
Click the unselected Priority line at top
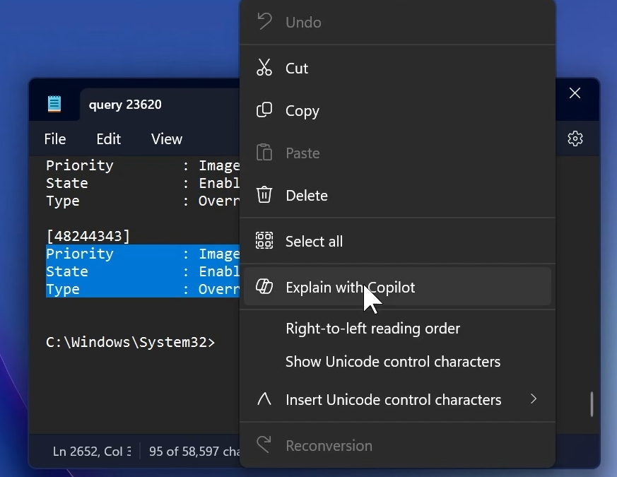(x=143, y=165)
